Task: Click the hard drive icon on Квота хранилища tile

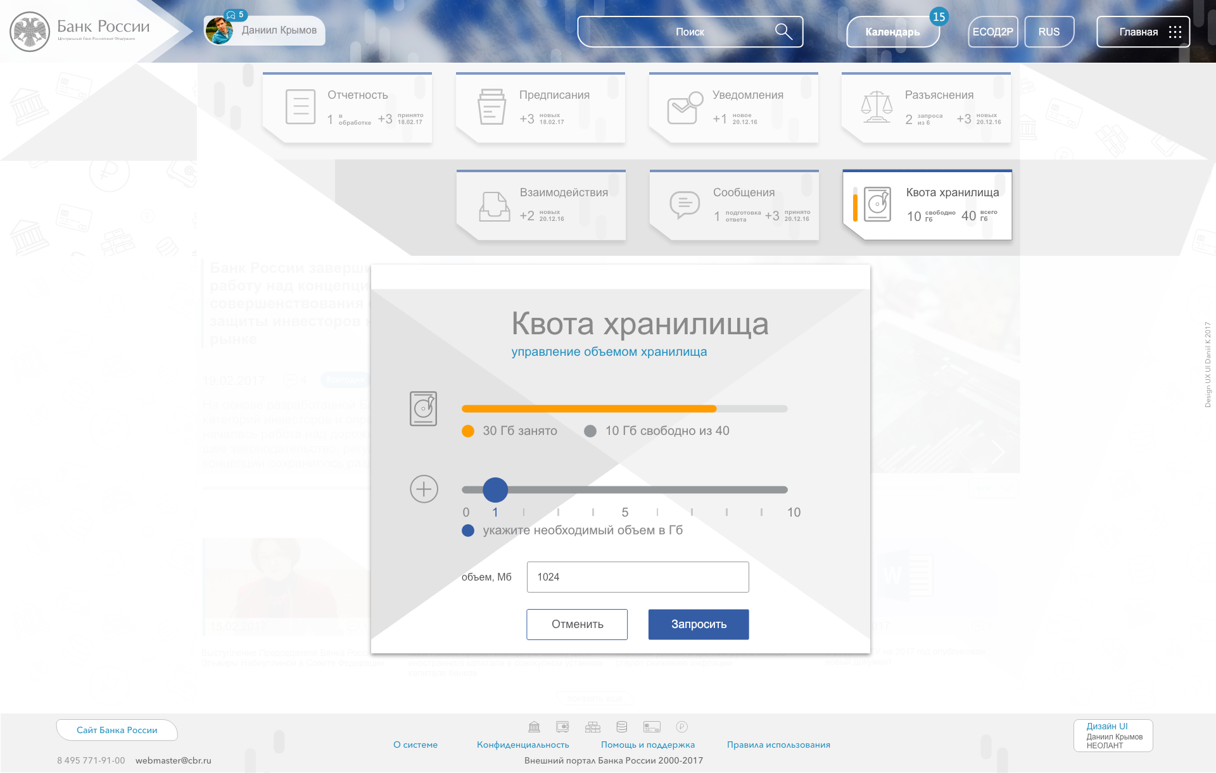Action: pos(877,204)
